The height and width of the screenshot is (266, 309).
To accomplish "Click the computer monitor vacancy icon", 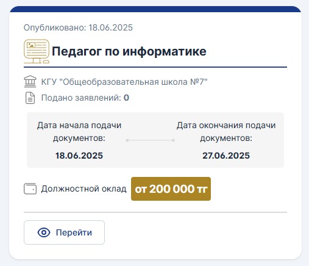I will coord(37,51).
